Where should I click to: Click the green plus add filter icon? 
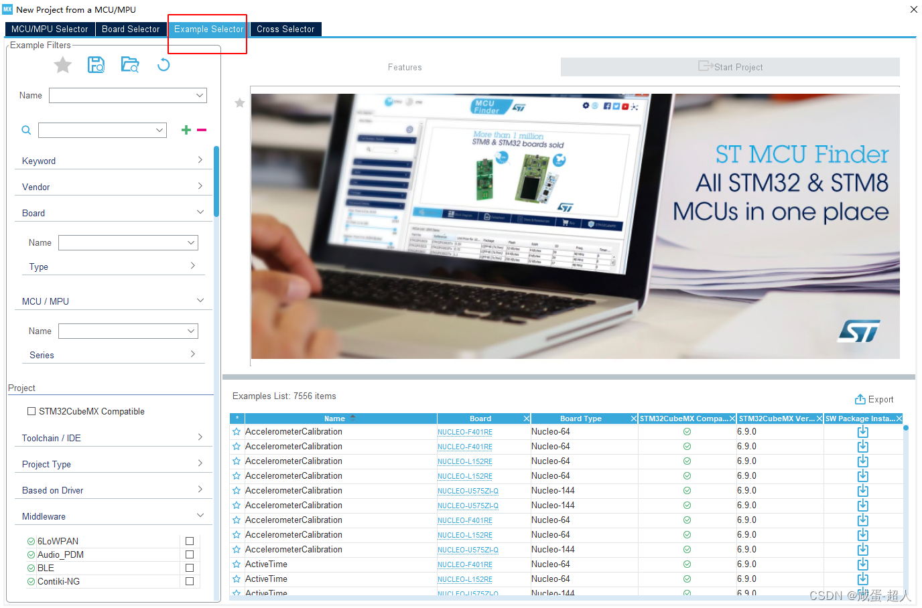(x=186, y=130)
